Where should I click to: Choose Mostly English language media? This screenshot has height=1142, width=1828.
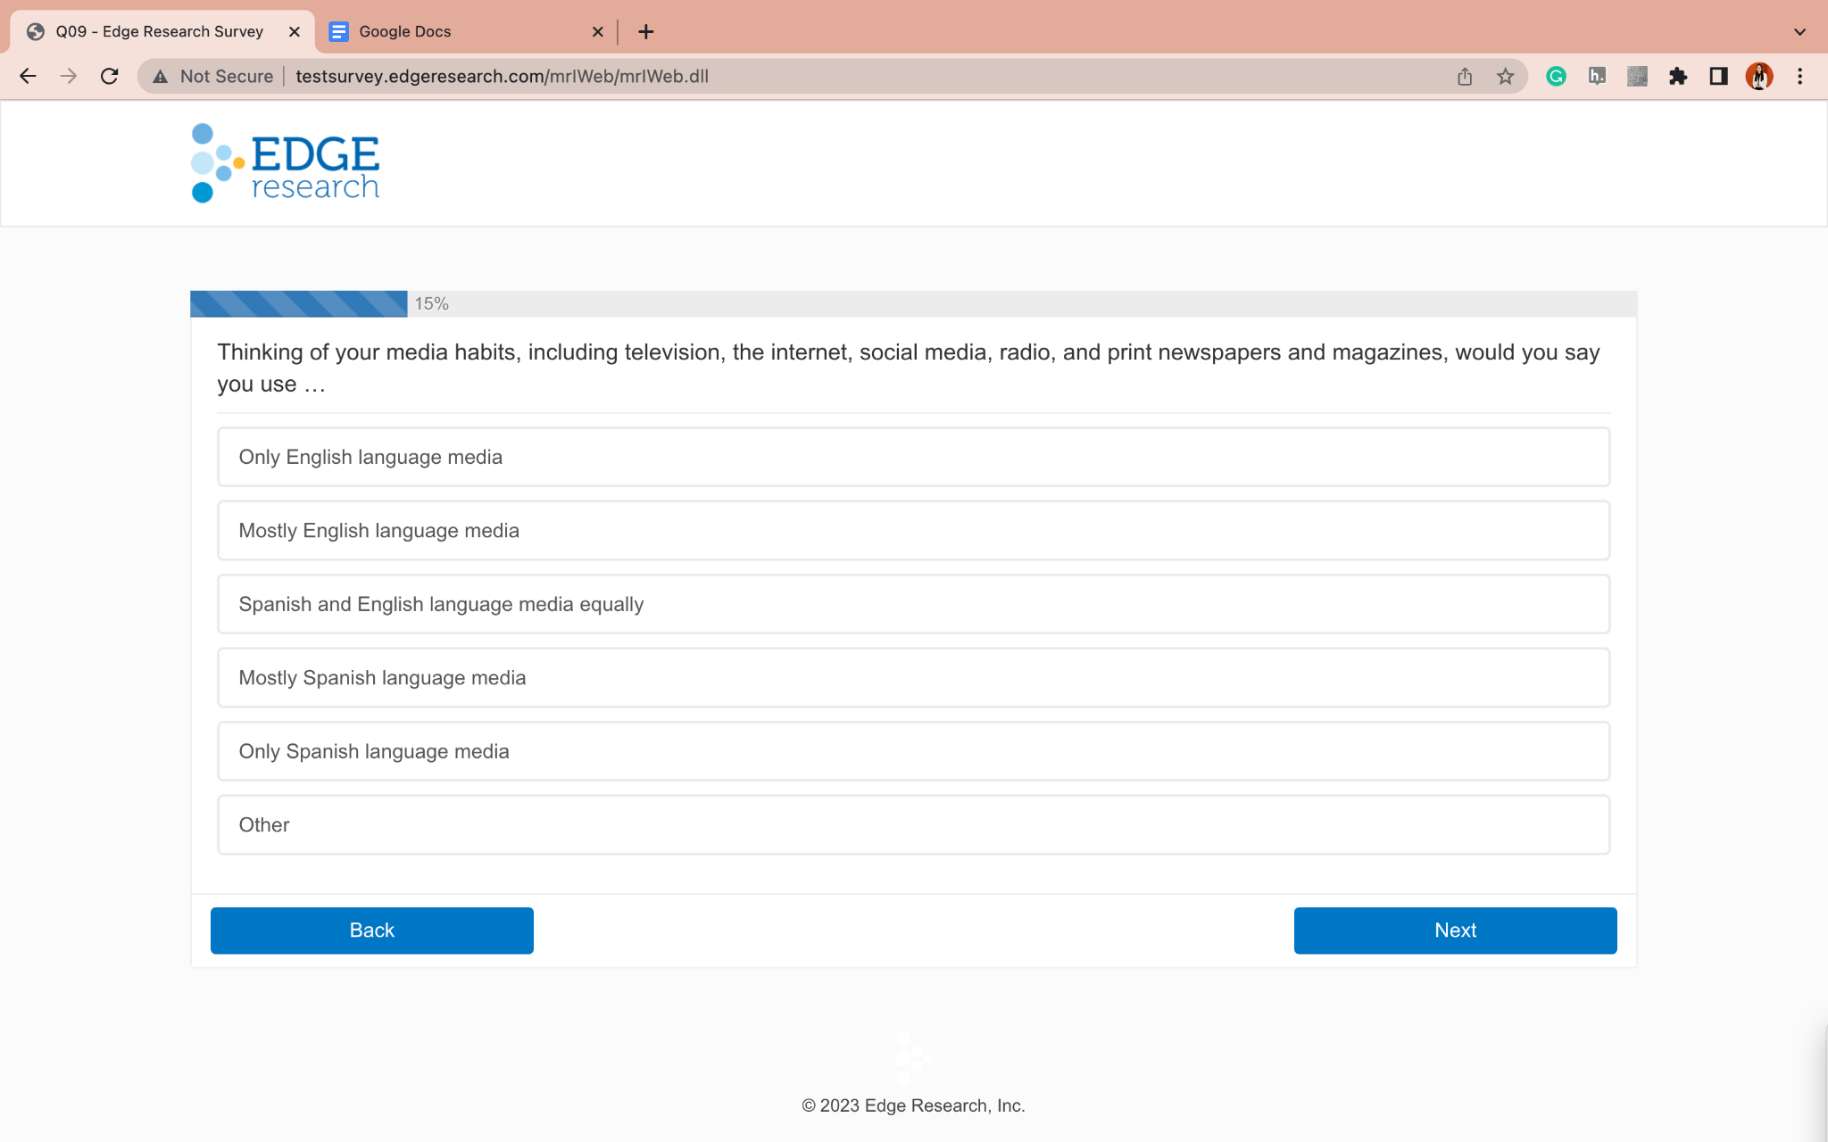(x=913, y=531)
